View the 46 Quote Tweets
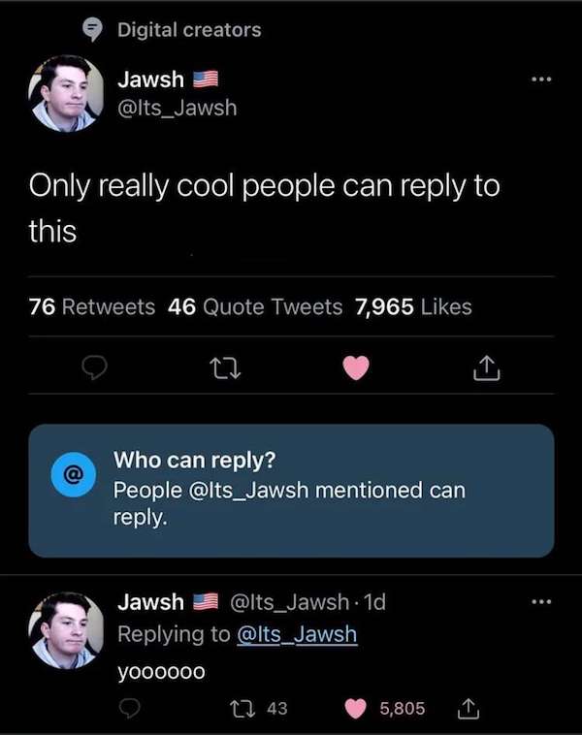 pos(255,306)
